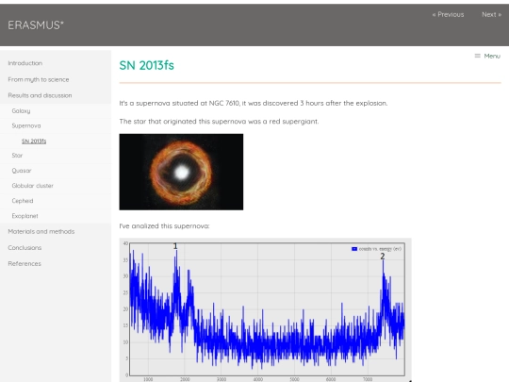The height and width of the screenshot is (382, 509).
Task: Open Materials and methods
Action: [x=41, y=232]
